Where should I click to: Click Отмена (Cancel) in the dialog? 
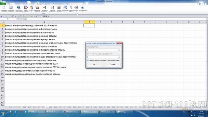pyautogui.click(x=113, y=64)
